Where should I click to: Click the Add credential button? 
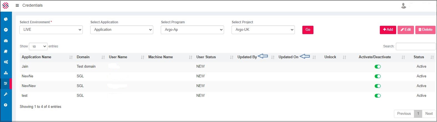point(388,30)
